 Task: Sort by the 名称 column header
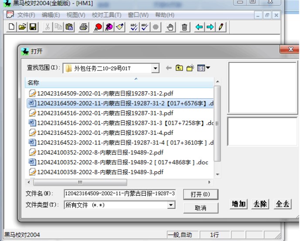click(x=119, y=83)
